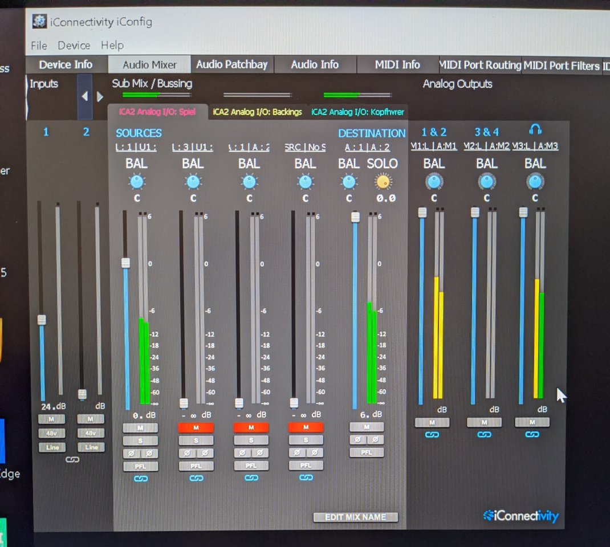Switch to Device Info tab
The height and width of the screenshot is (547, 610).
pos(66,64)
